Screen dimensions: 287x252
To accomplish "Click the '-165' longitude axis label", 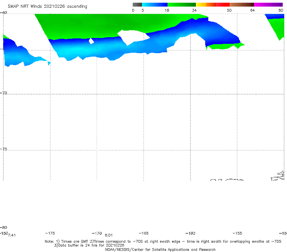I will click(x=143, y=233).
